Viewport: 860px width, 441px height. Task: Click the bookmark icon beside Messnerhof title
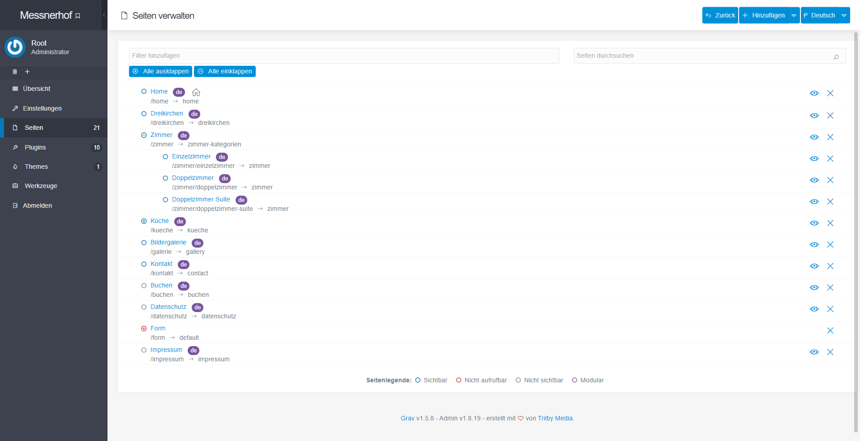[78, 16]
